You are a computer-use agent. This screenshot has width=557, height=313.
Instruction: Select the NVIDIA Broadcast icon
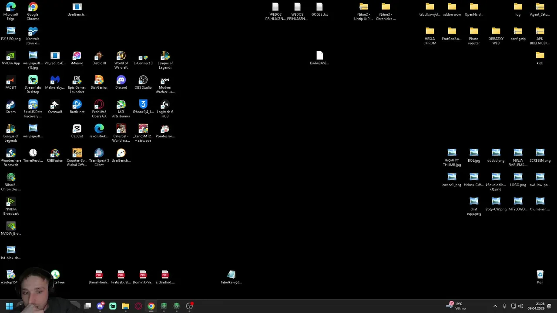(11, 206)
